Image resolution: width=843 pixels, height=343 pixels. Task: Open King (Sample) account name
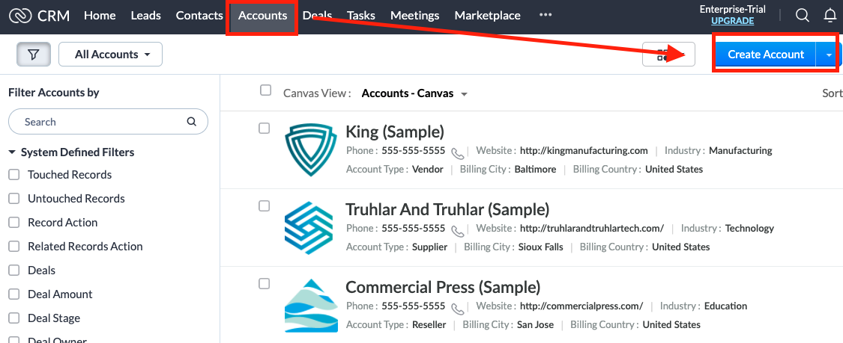[395, 132]
